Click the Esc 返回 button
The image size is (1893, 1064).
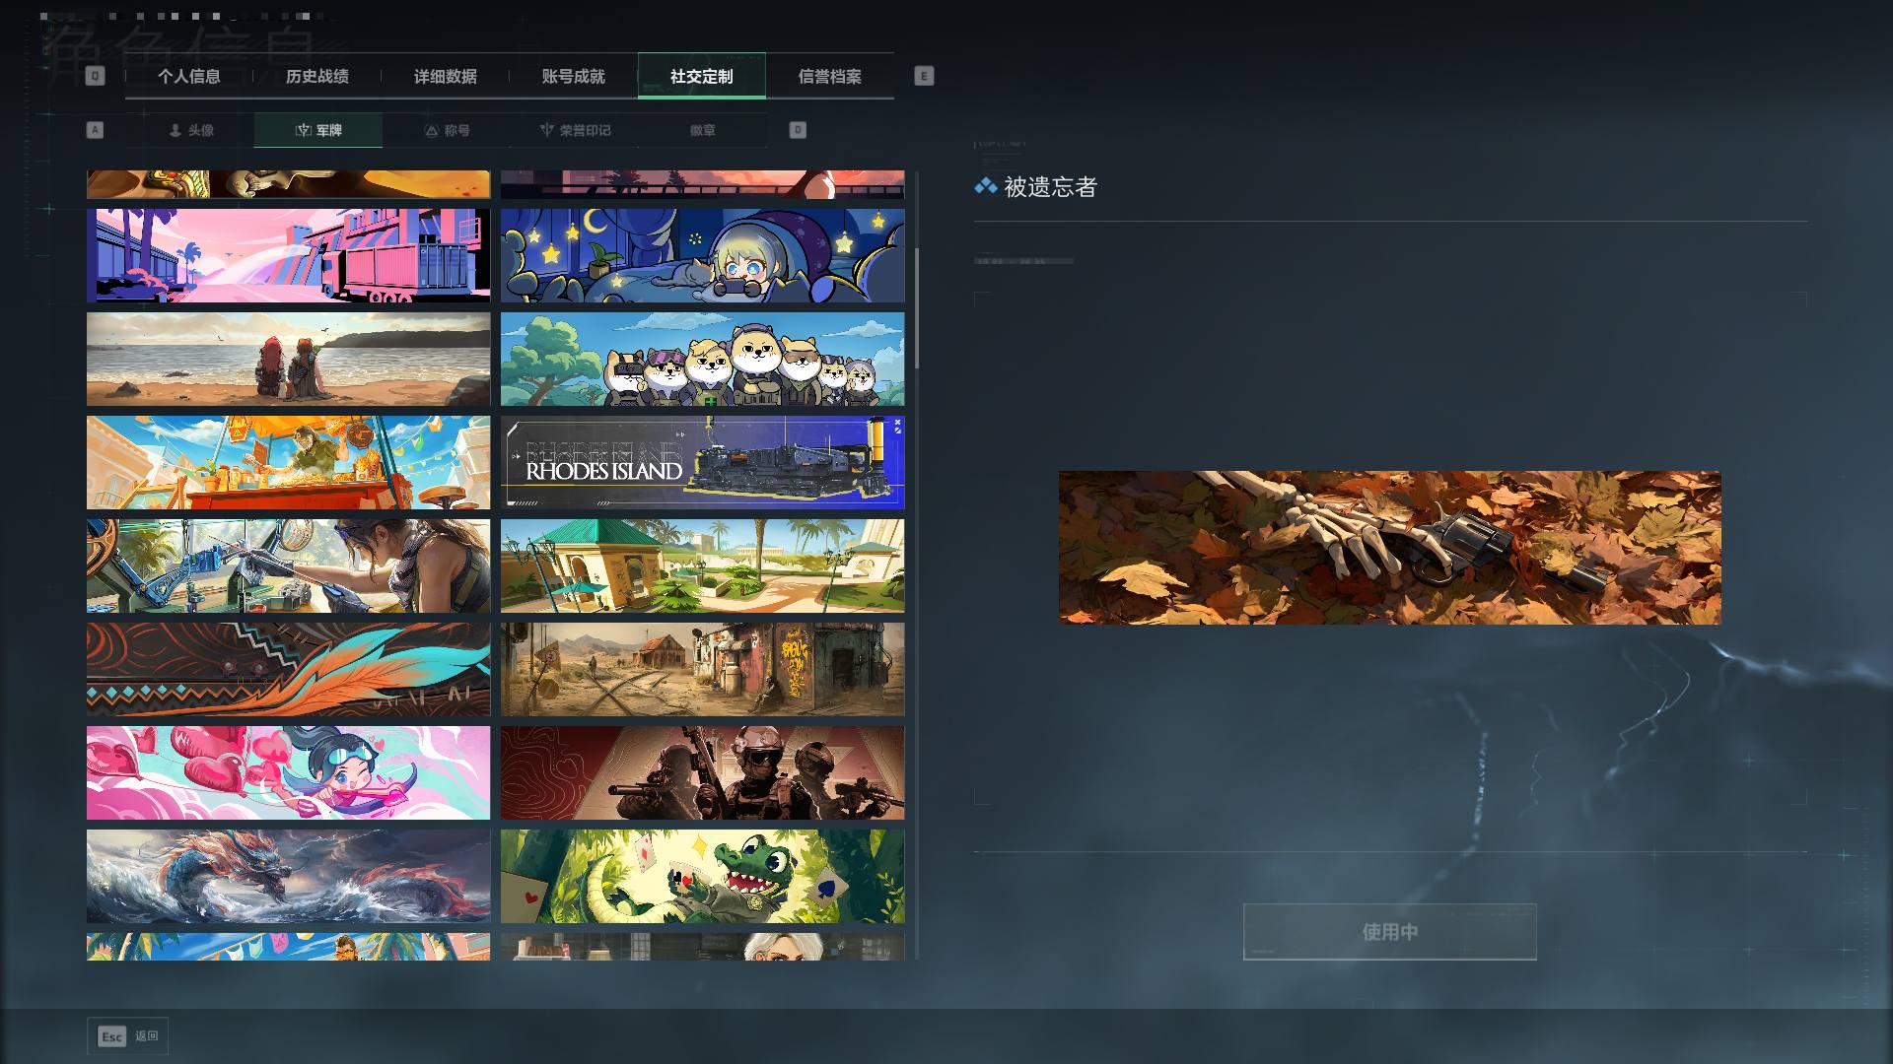point(127,1036)
